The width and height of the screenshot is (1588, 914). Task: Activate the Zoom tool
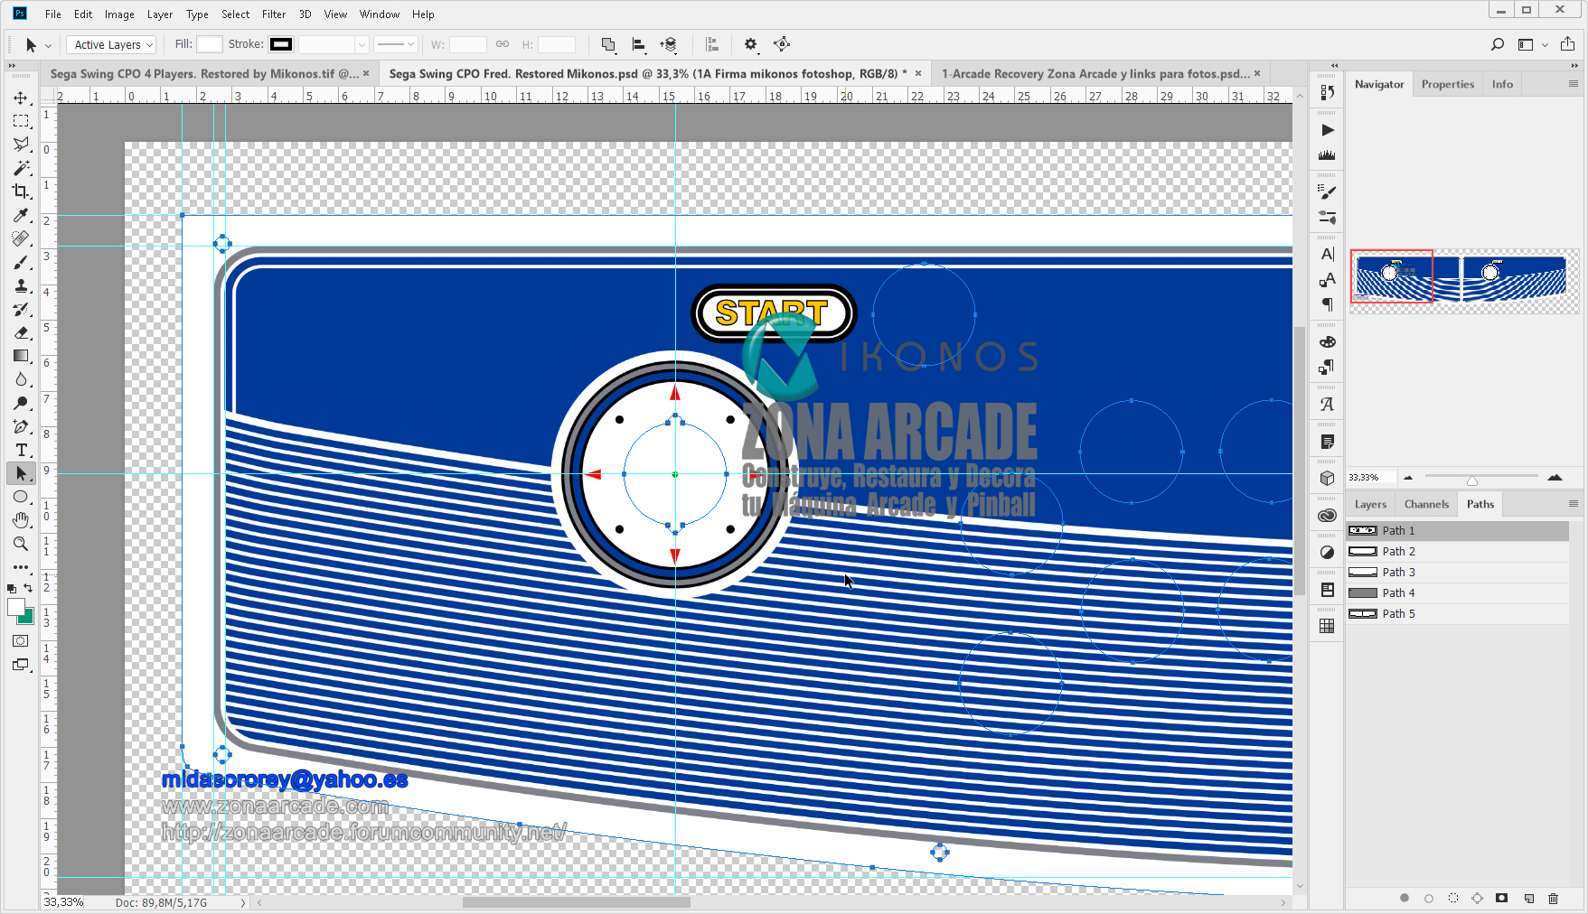[x=22, y=544]
